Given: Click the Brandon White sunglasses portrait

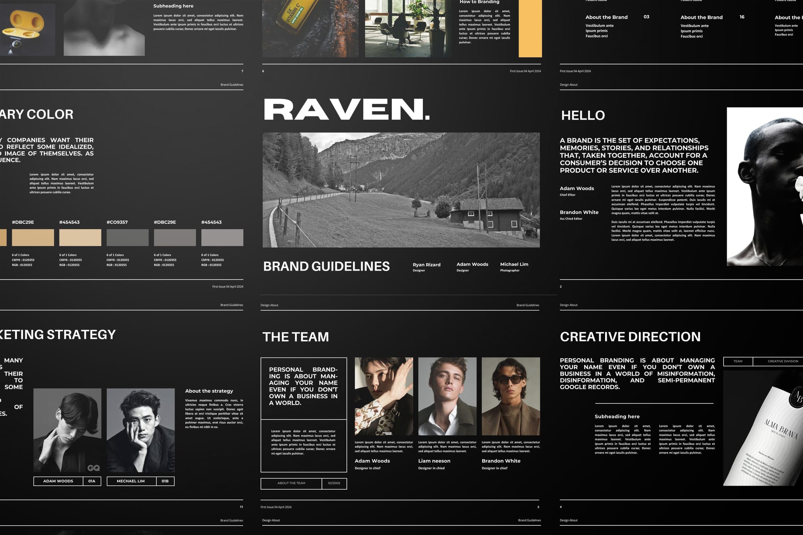Looking at the screenshot, I should coord(511,396).
